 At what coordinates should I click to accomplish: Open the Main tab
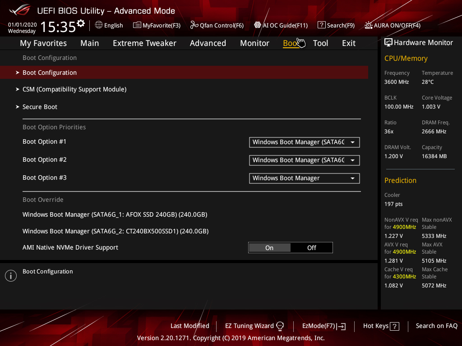pos(90,43)
